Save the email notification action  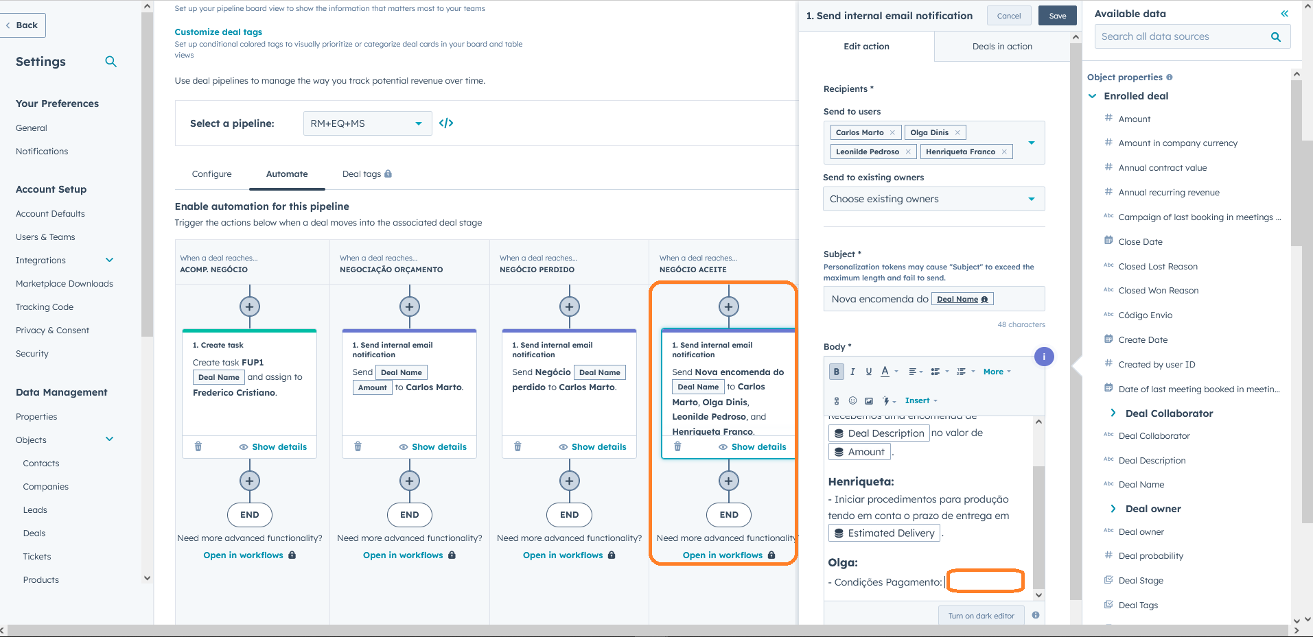click(1057, 15)
